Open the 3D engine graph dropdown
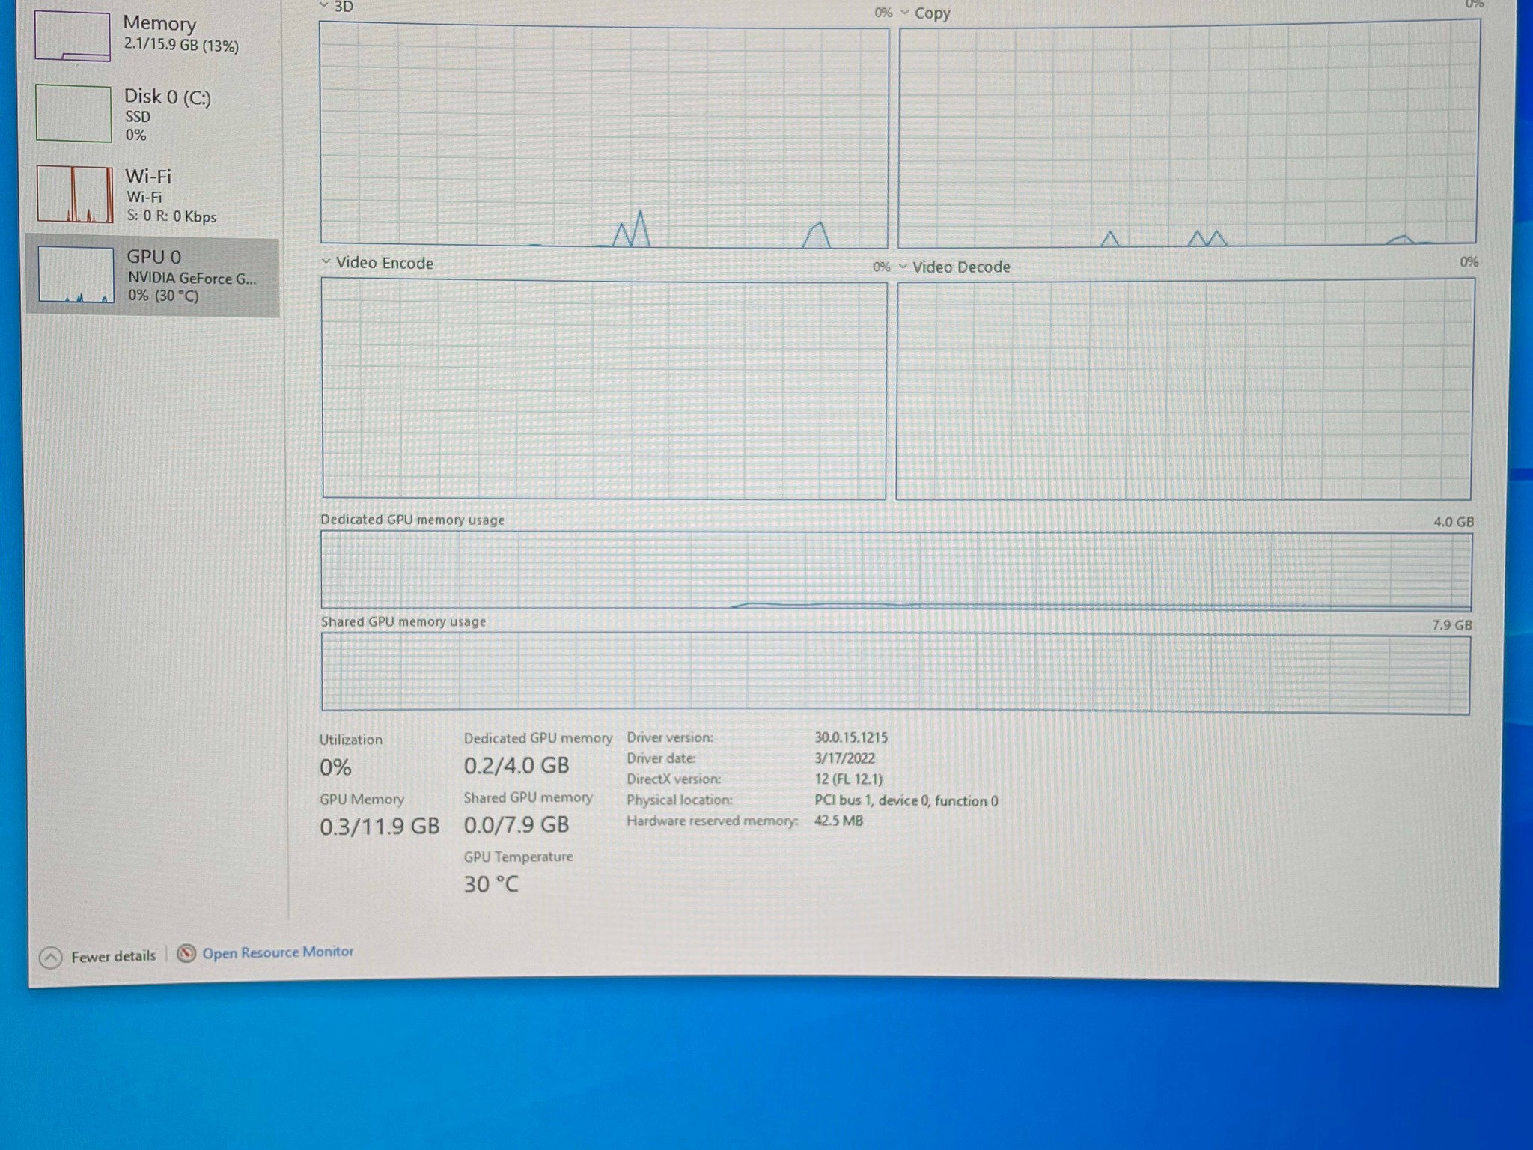 coord(324,6)
